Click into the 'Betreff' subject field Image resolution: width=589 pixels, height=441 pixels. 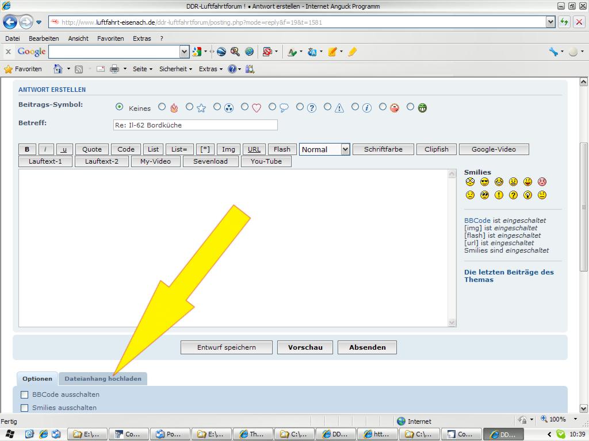click(x=196, y=125)
